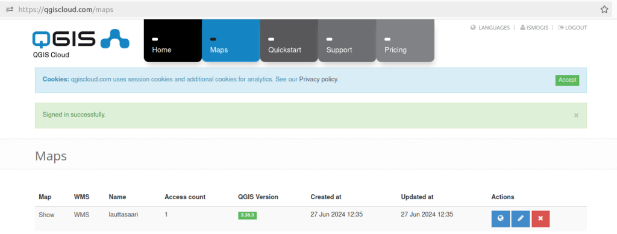617x234 pixels.
Task: Edit lauttasaari map with pencil button
Action: pos(521,219)
